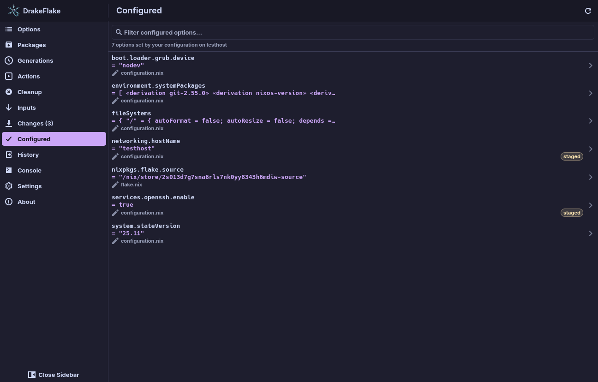Focus the Filter configured options field

[x=353, y=32]
